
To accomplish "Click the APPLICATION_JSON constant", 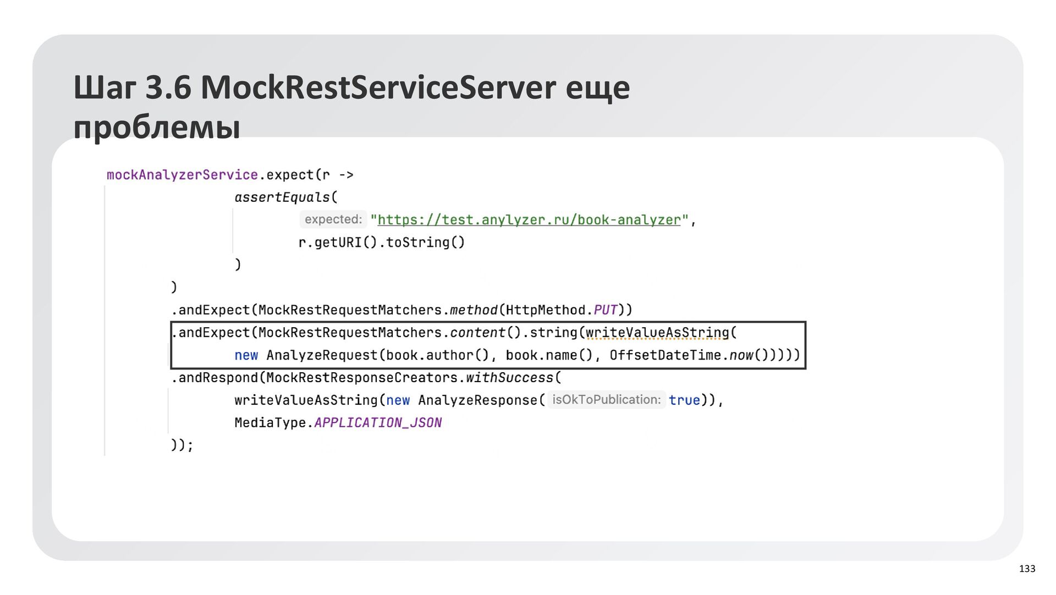I will pos(377,423).
